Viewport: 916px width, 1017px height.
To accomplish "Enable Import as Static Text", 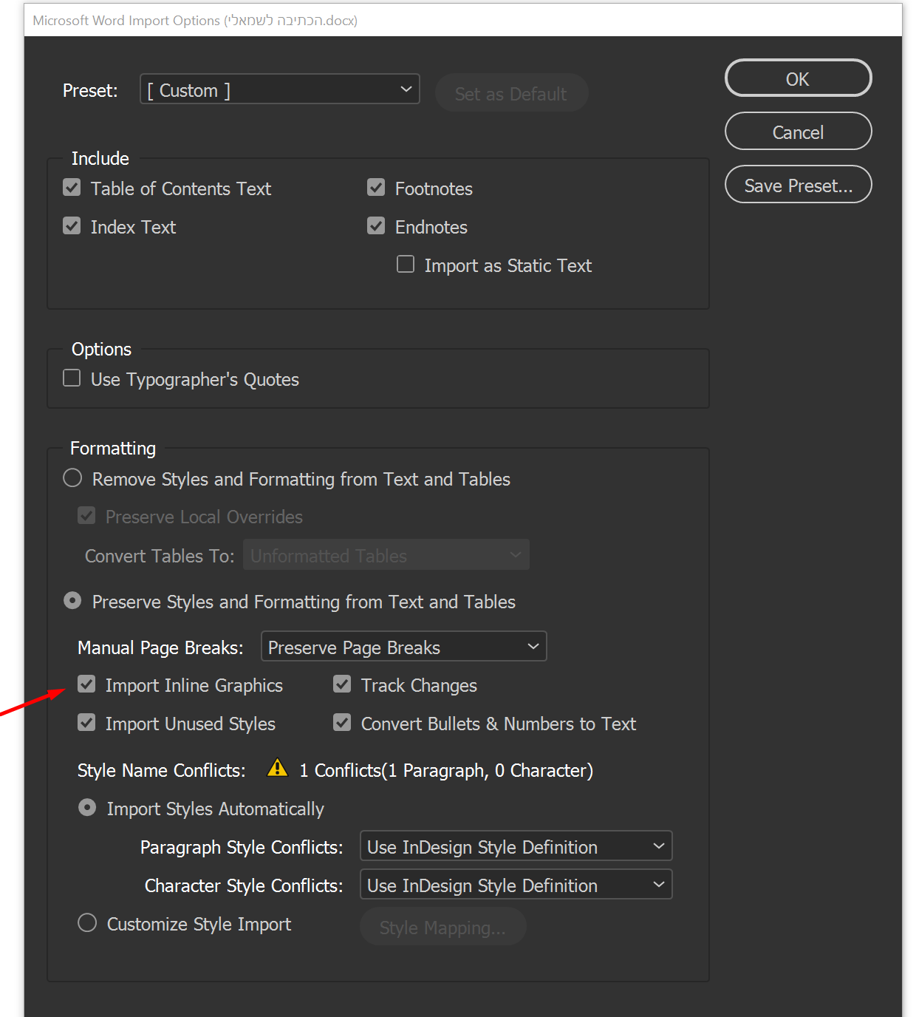I will coord(406,265).
